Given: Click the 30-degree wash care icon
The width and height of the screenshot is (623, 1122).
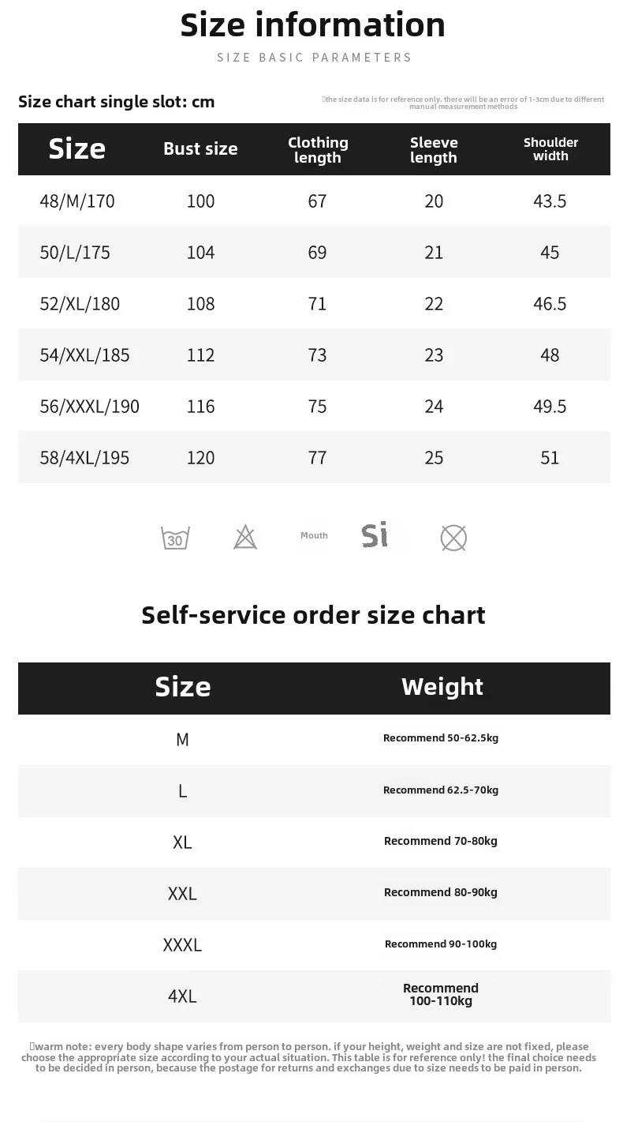Looking at the screenshot, I should [175, 538].
